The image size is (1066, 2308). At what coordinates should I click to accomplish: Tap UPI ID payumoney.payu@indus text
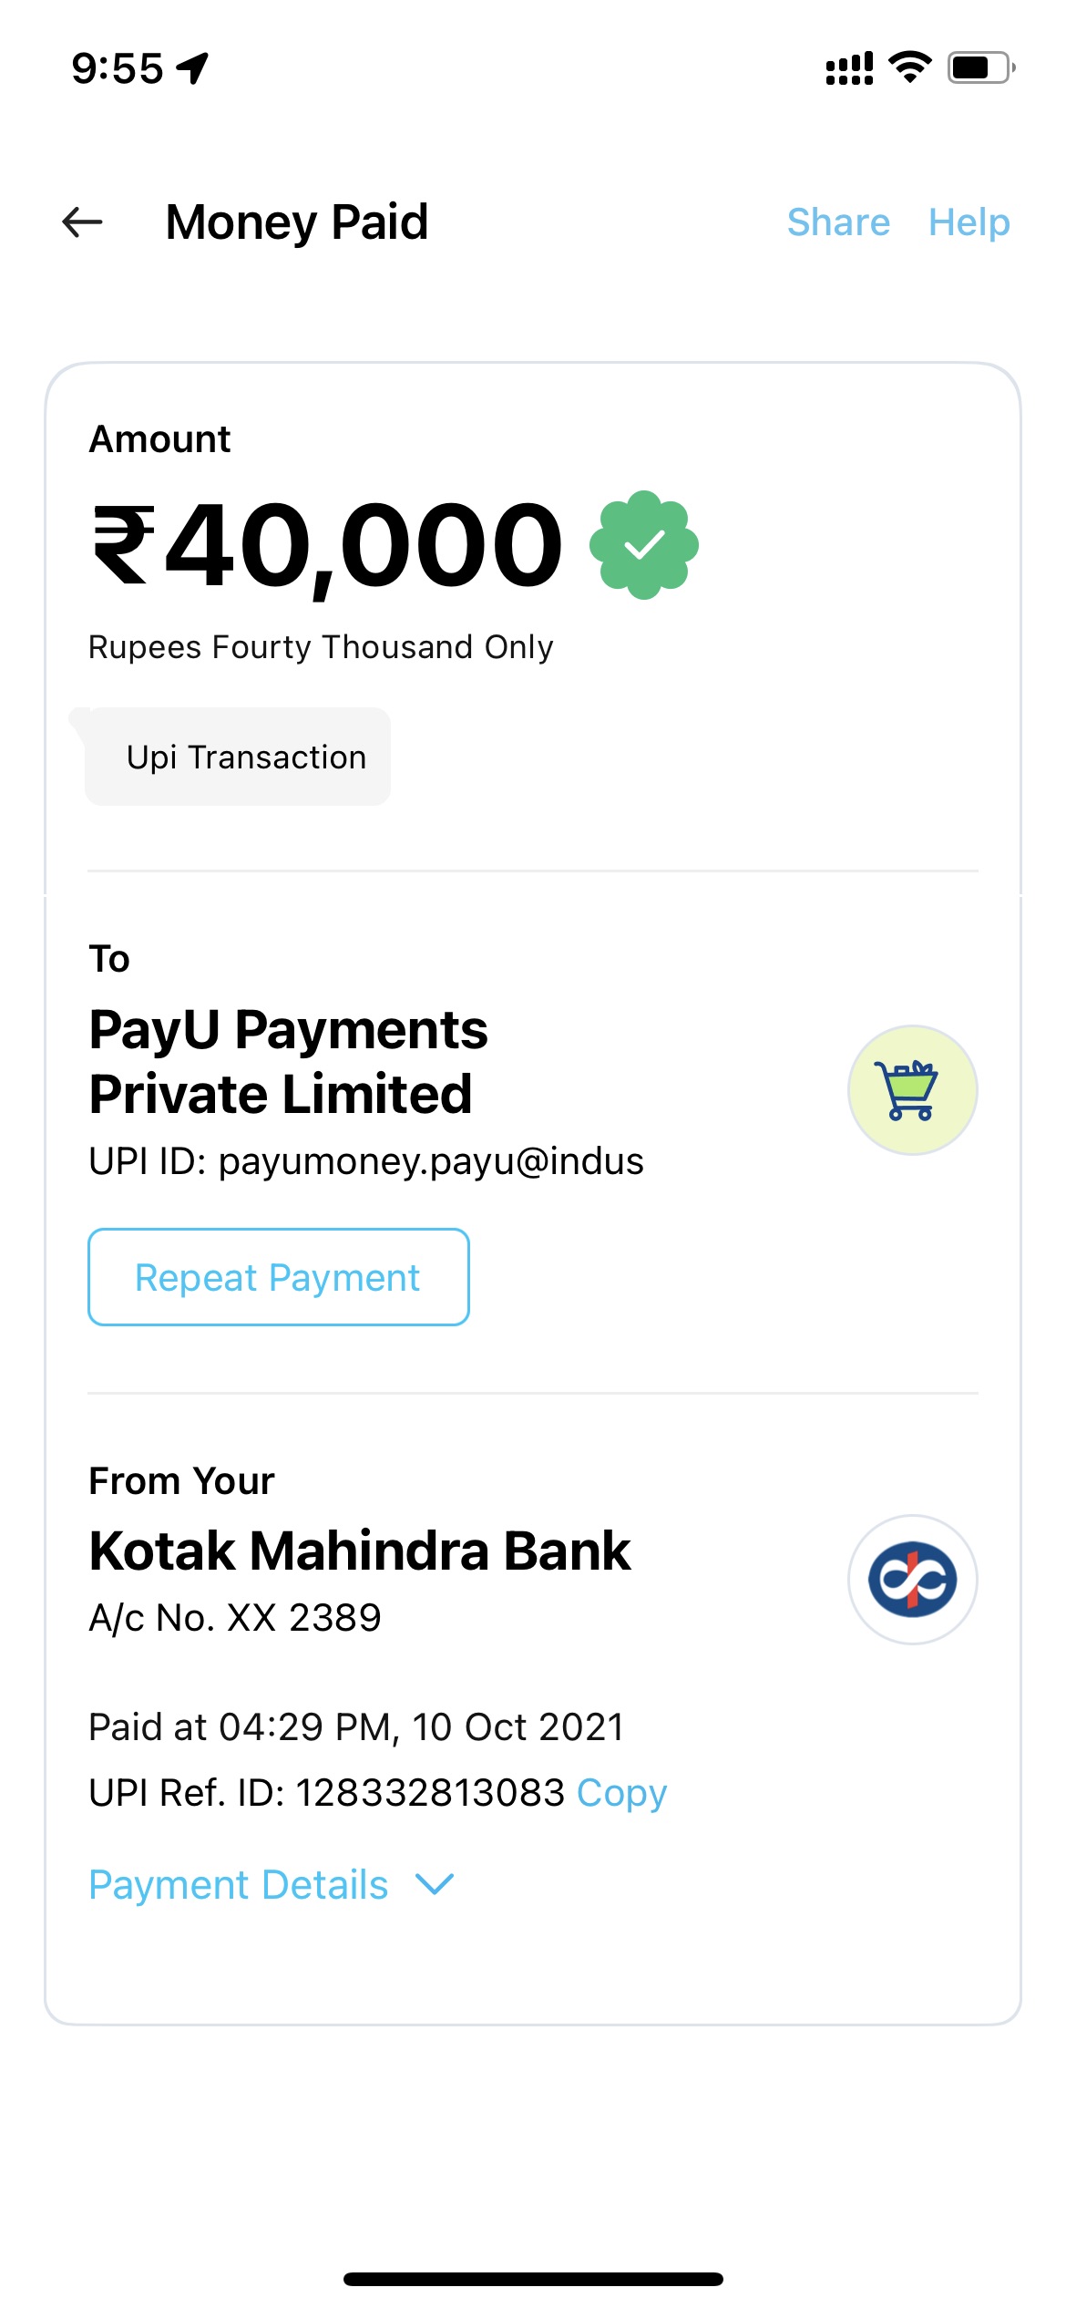[x=366, y=1161]
